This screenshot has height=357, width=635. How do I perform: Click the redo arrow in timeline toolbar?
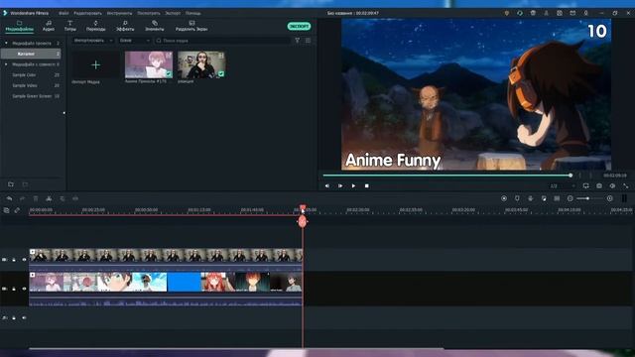[x=22, y=198]
